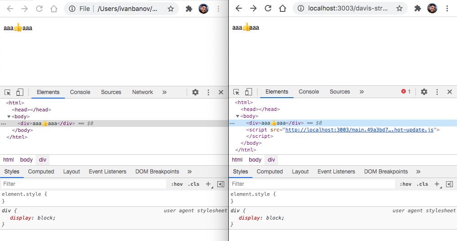The height and width of the screenshot is (241, 457).
Task: Show more Styles pane tabs in the left DevTools
Action: click(x=189, y=172)
